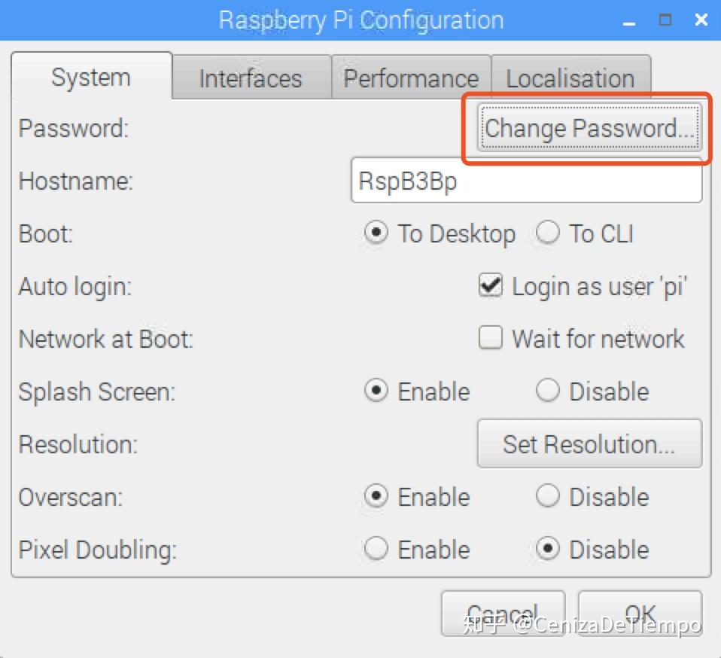Select Disable for Splash Screen
The height and width of the screenshot is (658, 721).
click(x=547, y=391)
